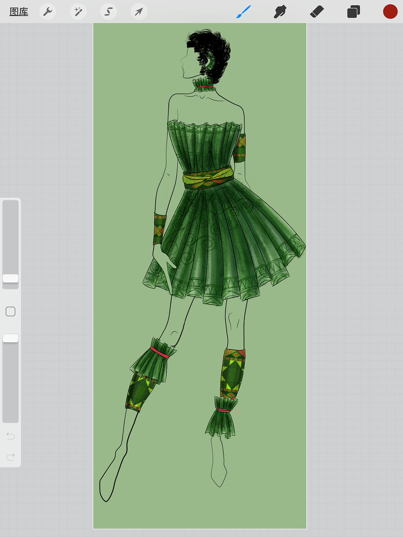
Task: Open the 图库 gallery
Action: (x=19, y=12)
